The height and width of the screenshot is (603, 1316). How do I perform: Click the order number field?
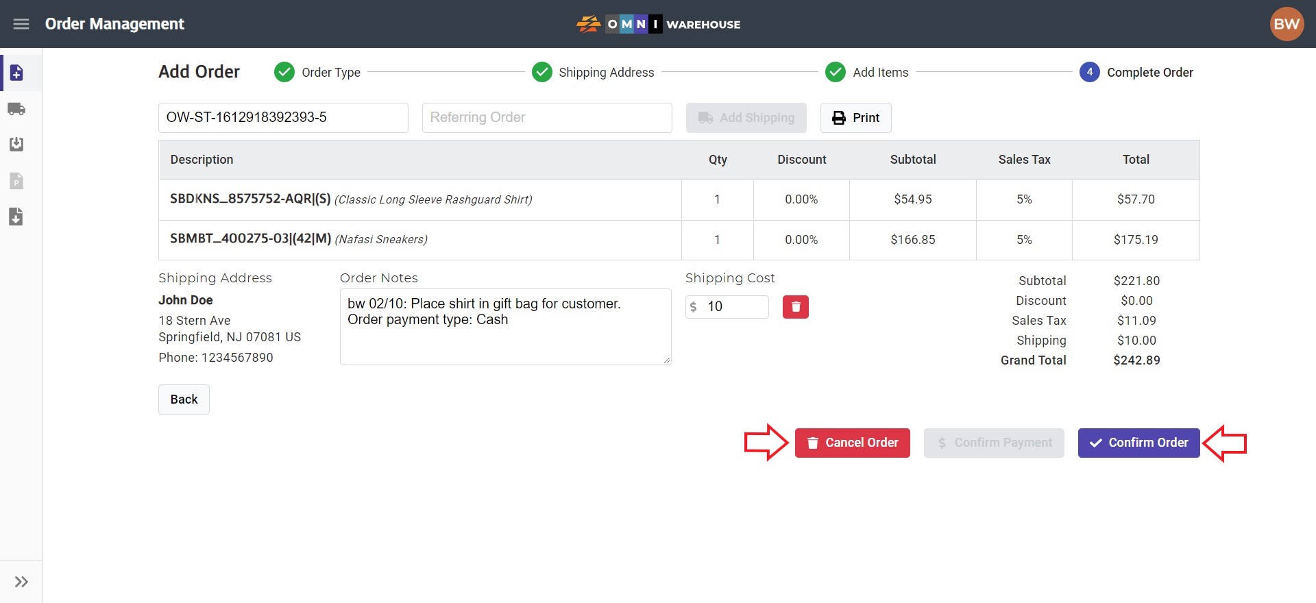283,118
